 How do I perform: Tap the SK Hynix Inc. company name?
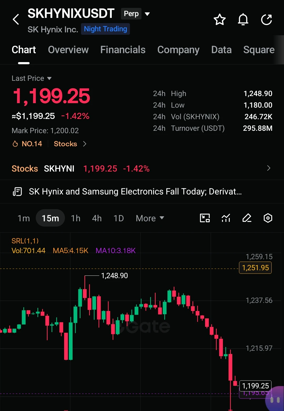[53, 29]
